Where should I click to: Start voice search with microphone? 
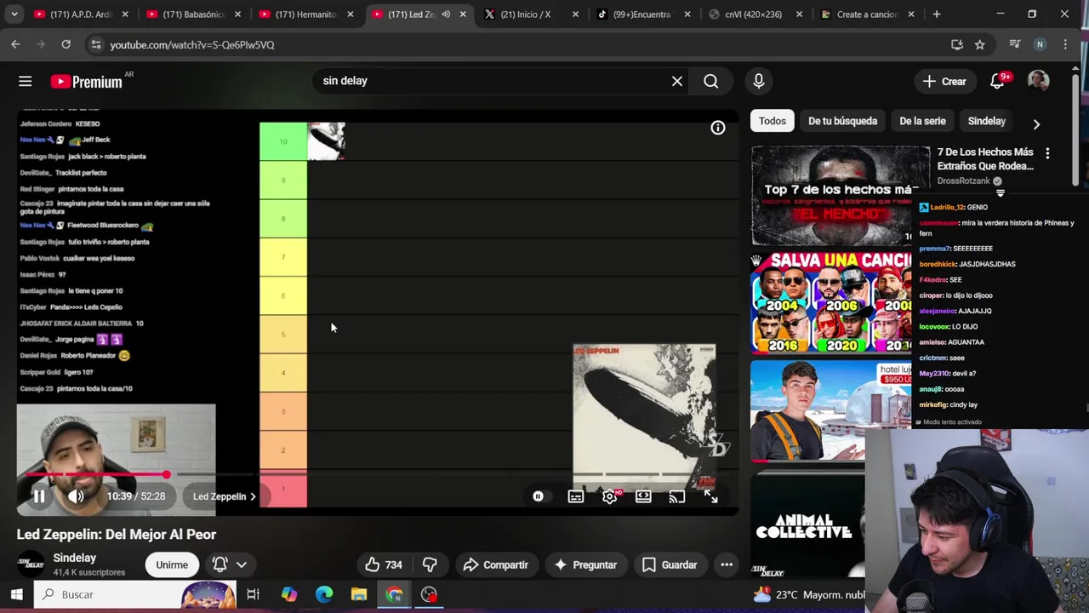pos(759,81)
